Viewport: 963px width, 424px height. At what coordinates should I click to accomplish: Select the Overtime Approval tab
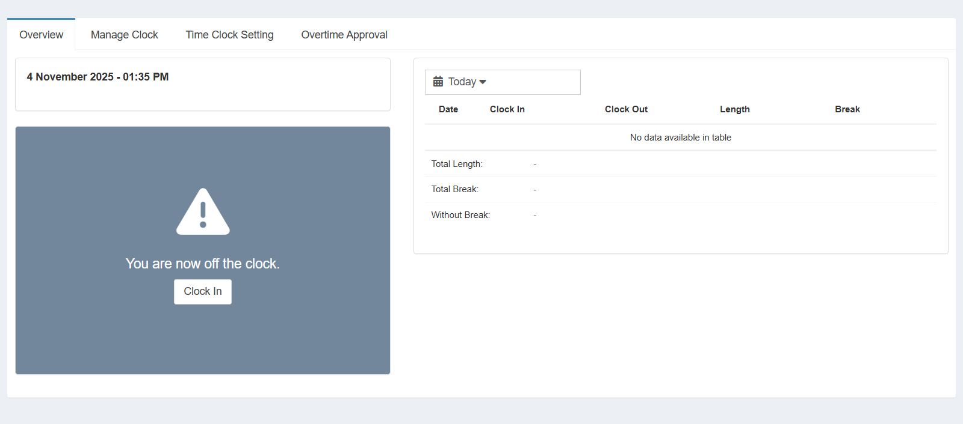tap(344, 35)
